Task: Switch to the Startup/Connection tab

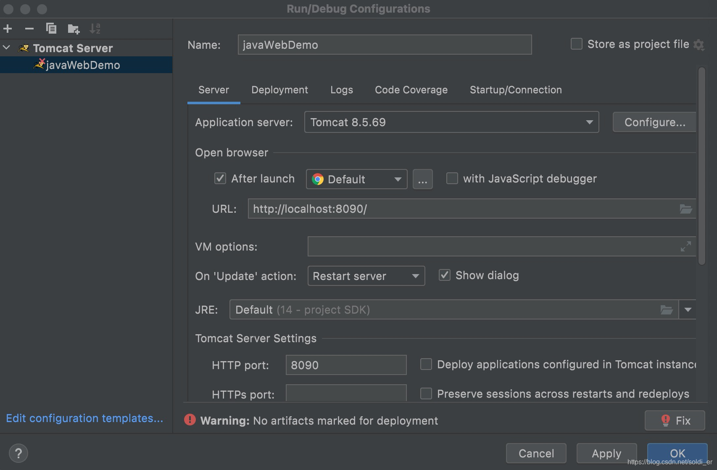Action: click(x=516, y=90)
